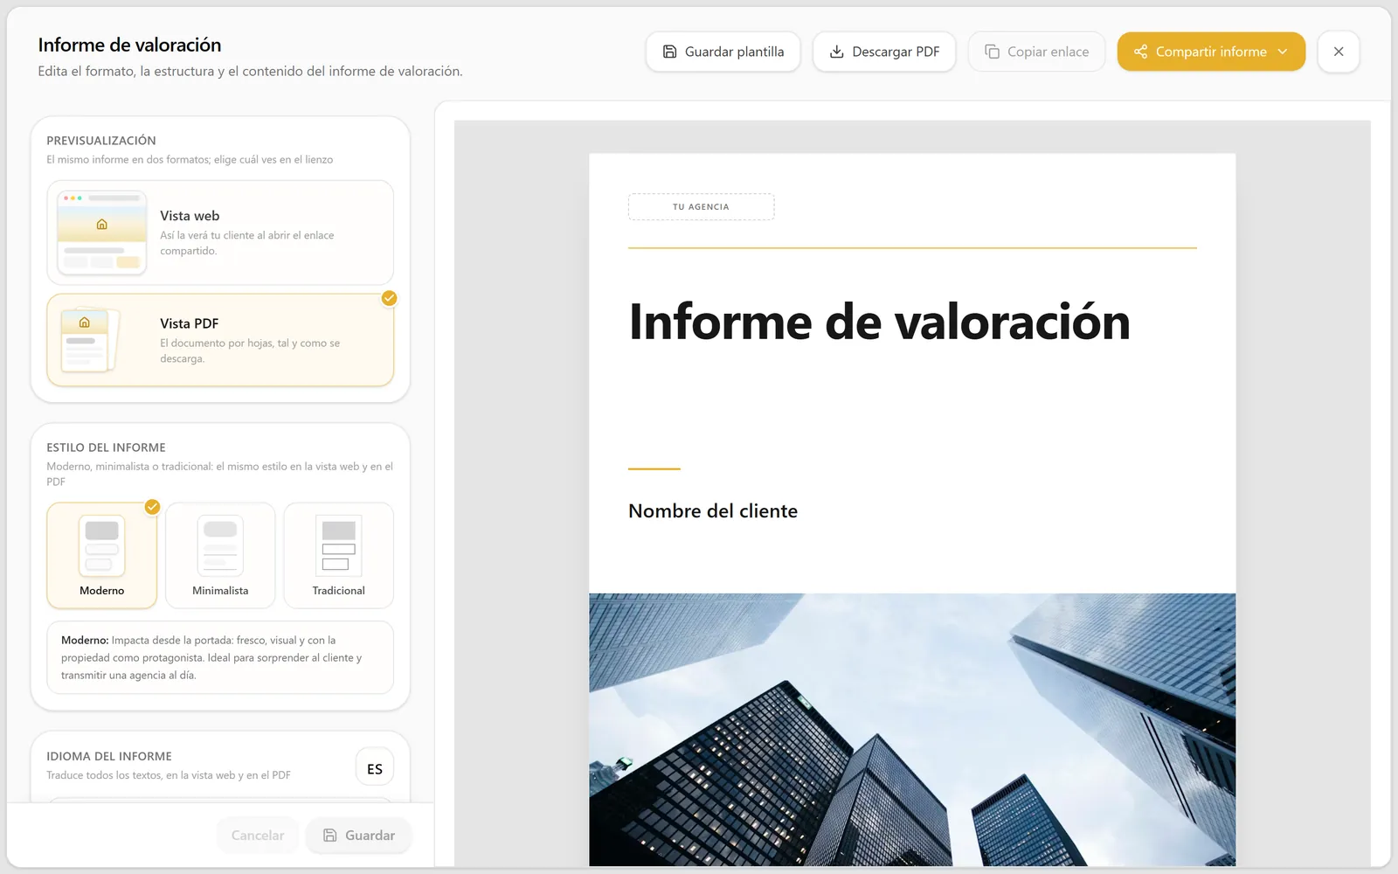Click the ESTILO DEL INFORME heading
The image size is (1398, 874).
[106, 447]
